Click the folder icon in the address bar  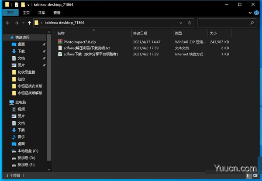pyautogui.click(x=37, y=23)
